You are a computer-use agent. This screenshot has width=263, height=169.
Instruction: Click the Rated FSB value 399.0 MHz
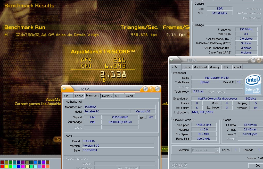(204, 139)
